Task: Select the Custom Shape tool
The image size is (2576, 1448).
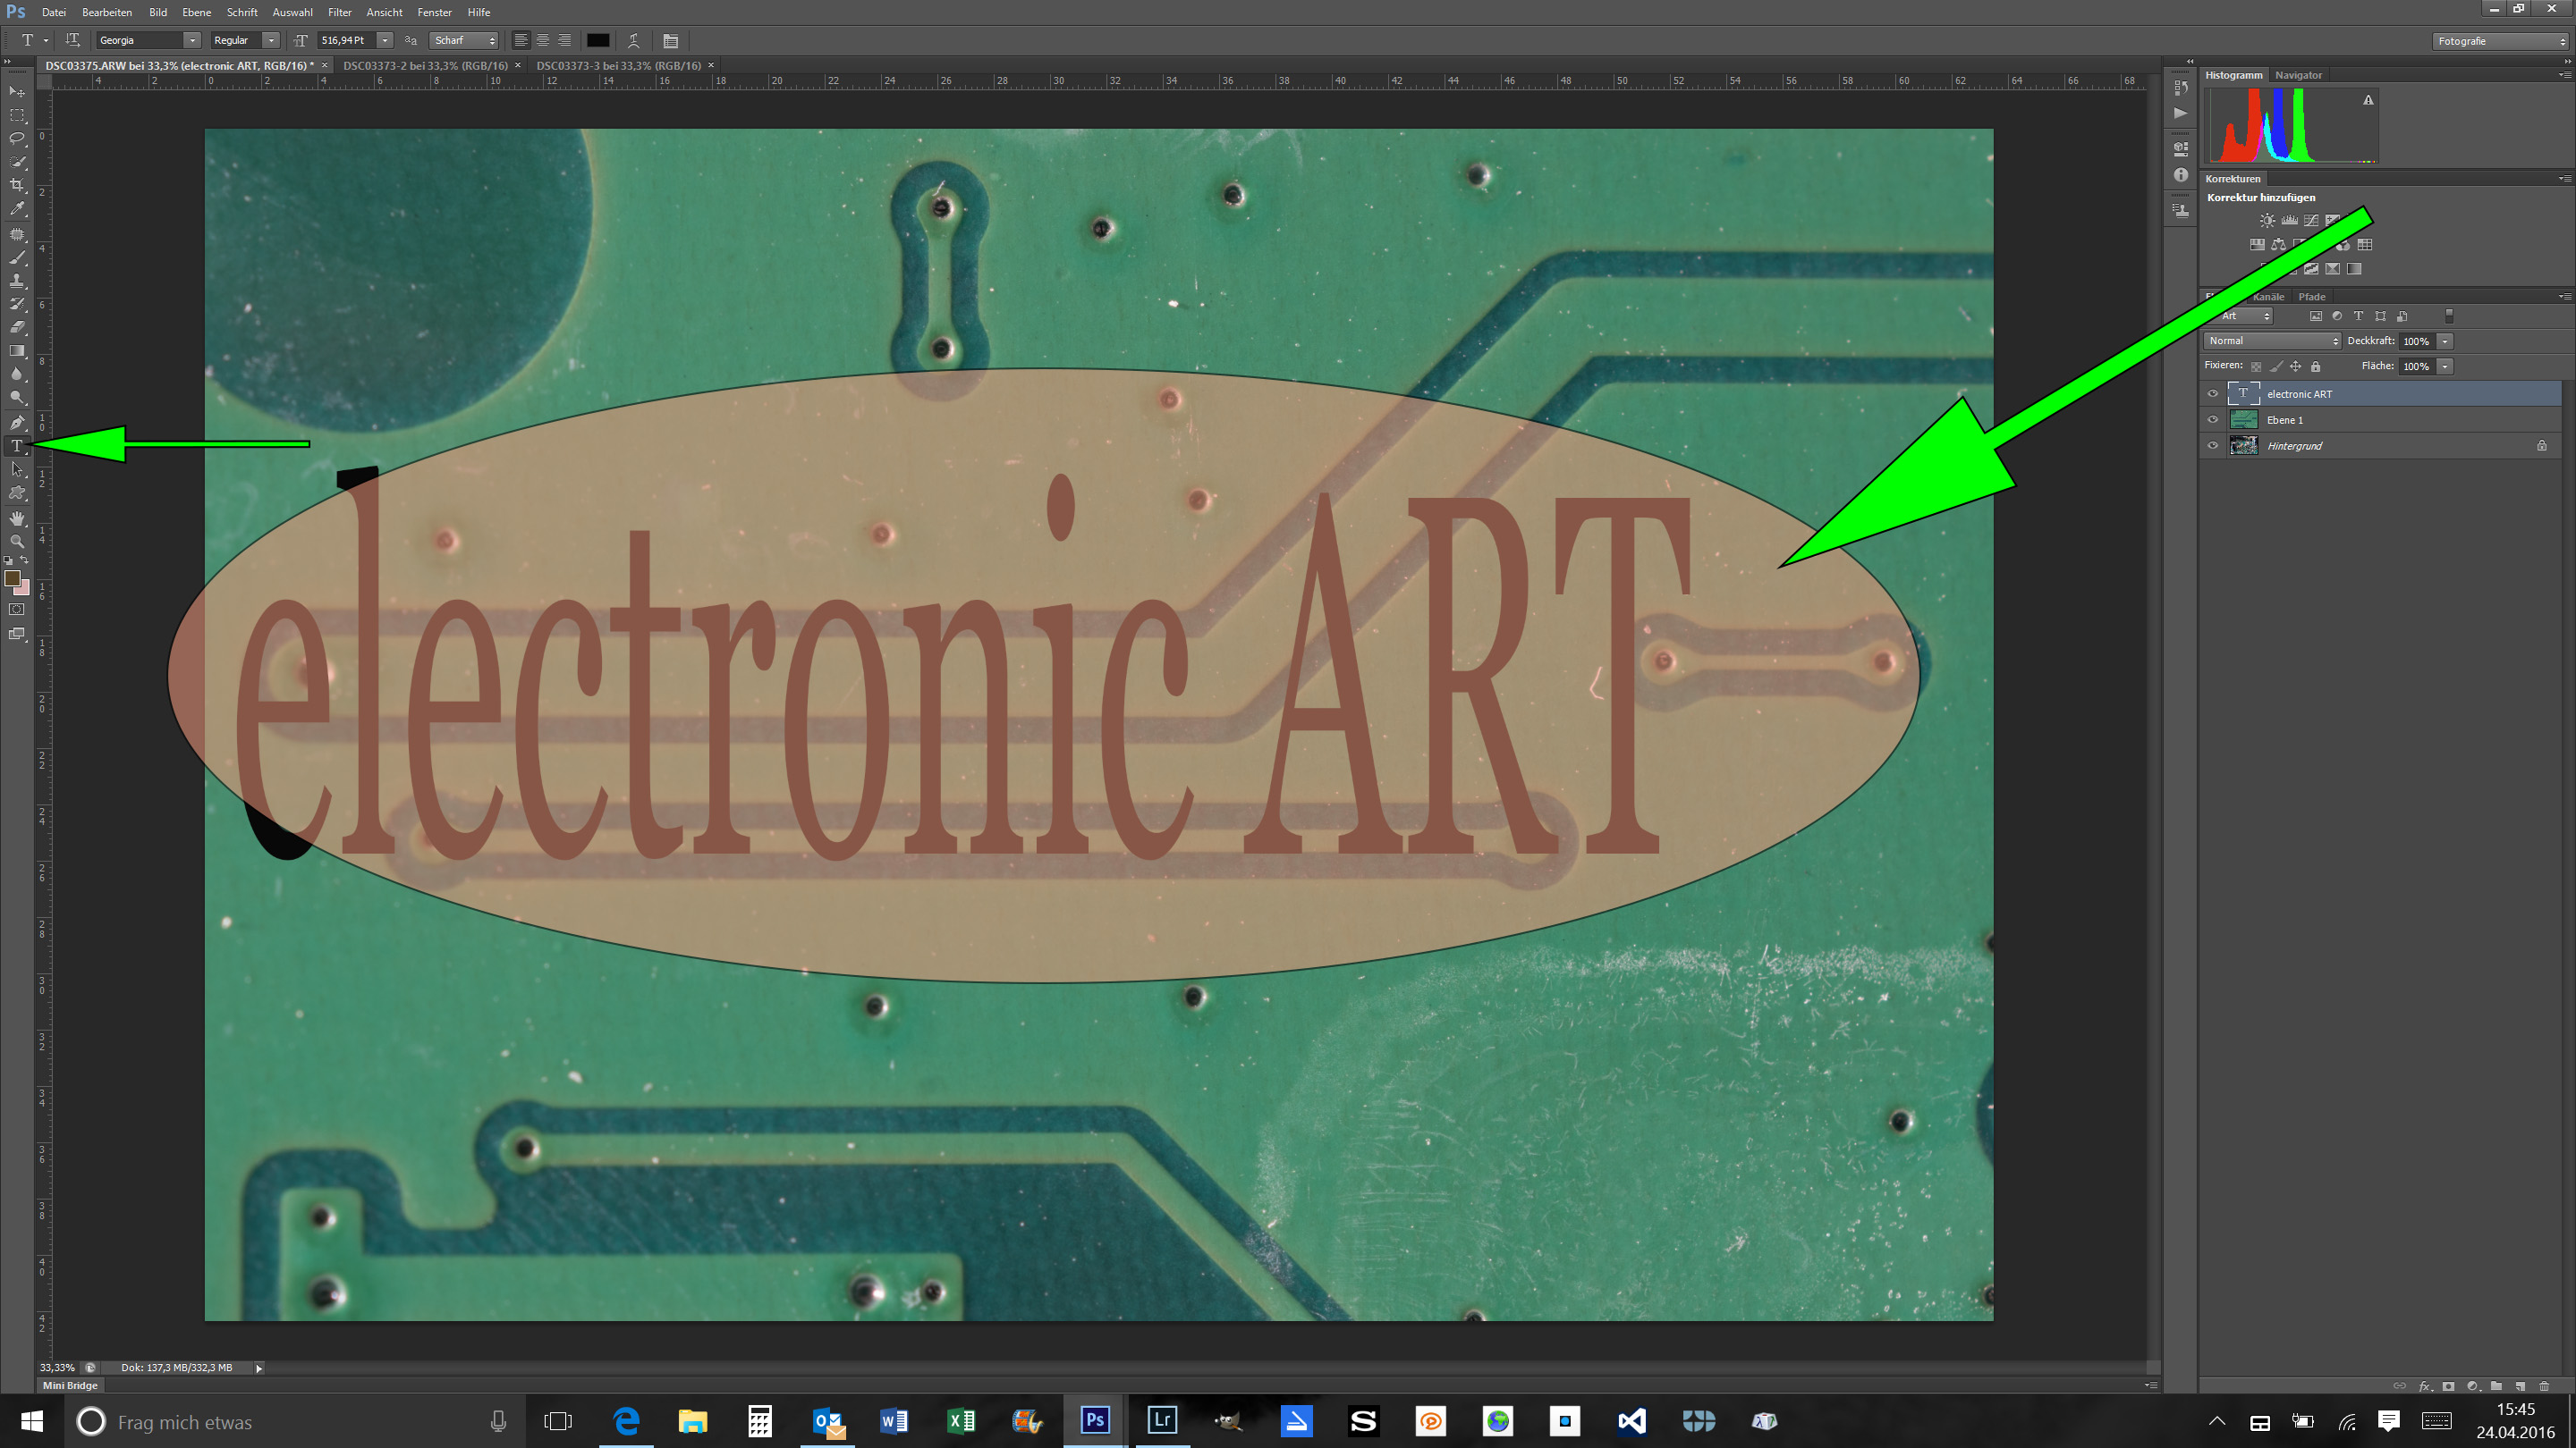Action: pos(17,492)
